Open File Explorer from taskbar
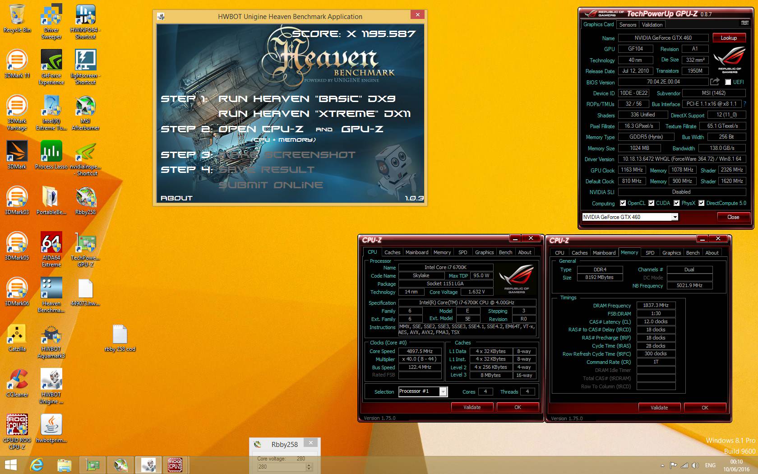758x474 pixels. pyautogui.click(x=64, y=465)
